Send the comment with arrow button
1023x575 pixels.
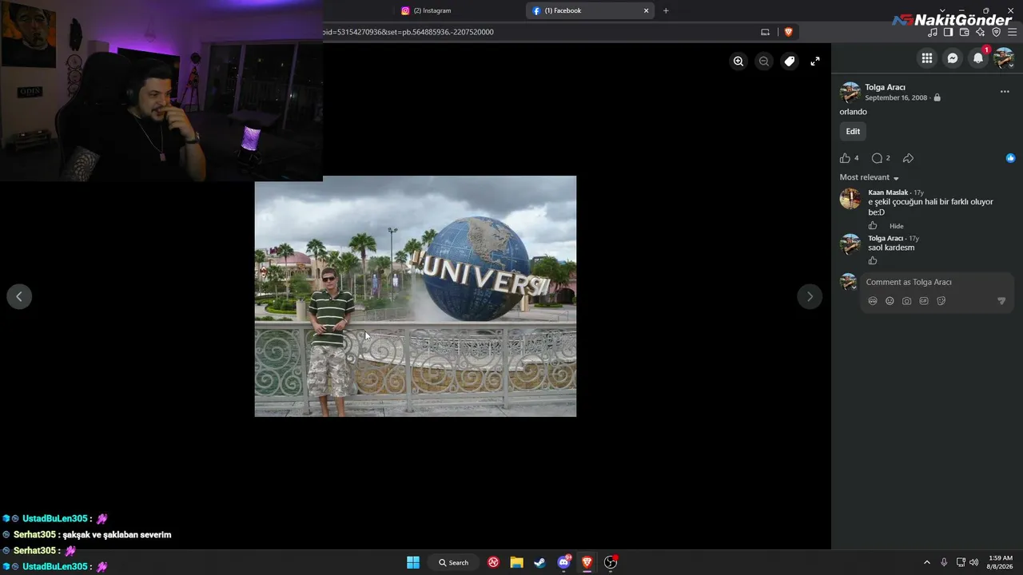[x=1001, y=301]
